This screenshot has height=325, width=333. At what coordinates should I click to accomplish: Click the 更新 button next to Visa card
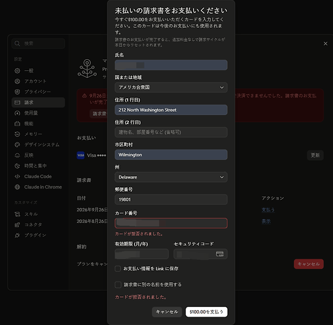click(x=315, y=155)
